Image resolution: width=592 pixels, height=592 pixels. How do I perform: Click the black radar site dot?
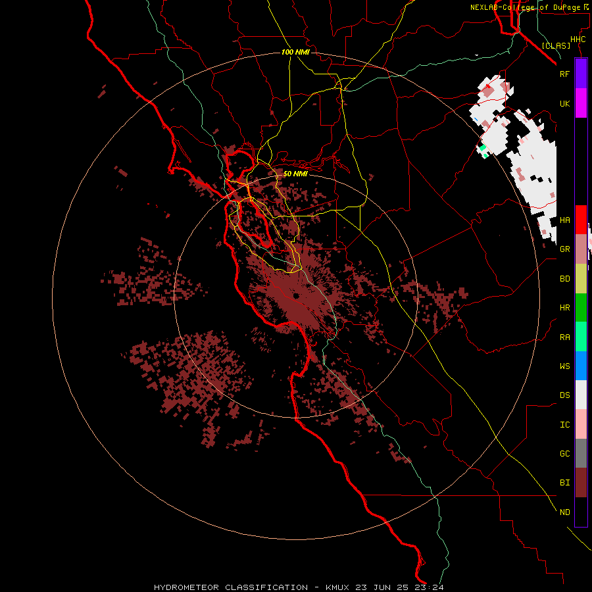[296, 296]
